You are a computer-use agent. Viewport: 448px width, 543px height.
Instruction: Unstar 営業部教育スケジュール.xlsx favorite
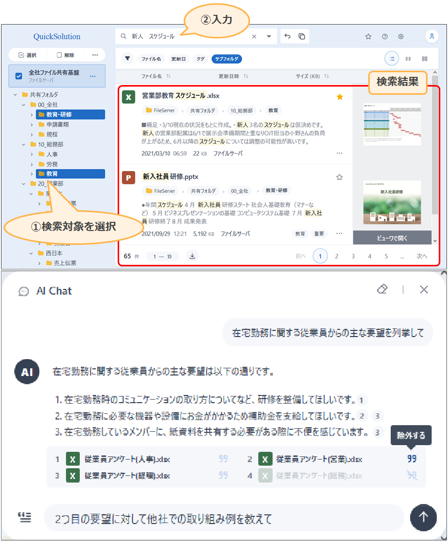(340, 97)
